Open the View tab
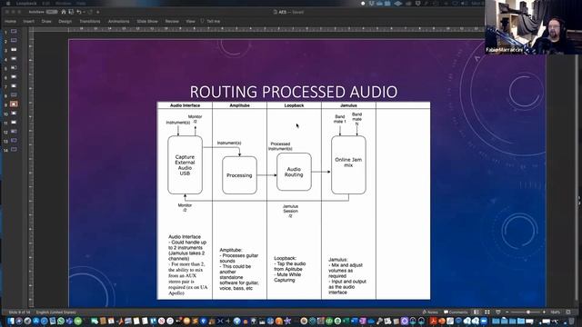 [x=190, y=22]
